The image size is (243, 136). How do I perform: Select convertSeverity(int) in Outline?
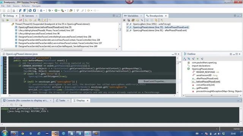[x=205, y=85]
